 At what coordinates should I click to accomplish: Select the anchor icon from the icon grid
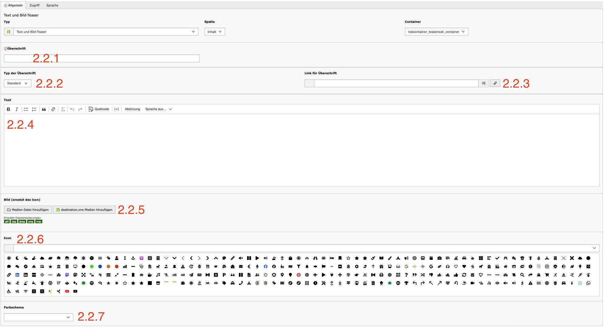(x=133, y=258)
